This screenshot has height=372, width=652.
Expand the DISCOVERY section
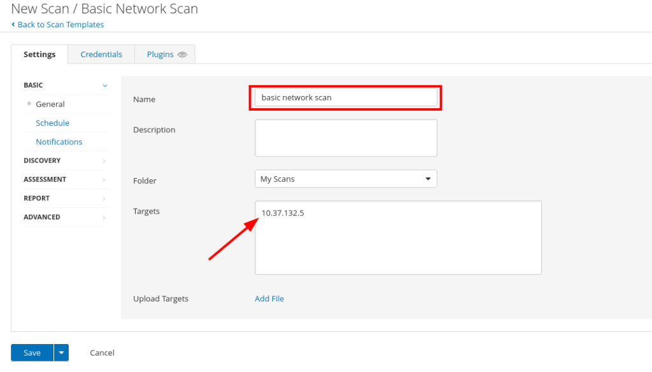click(66, 161)
